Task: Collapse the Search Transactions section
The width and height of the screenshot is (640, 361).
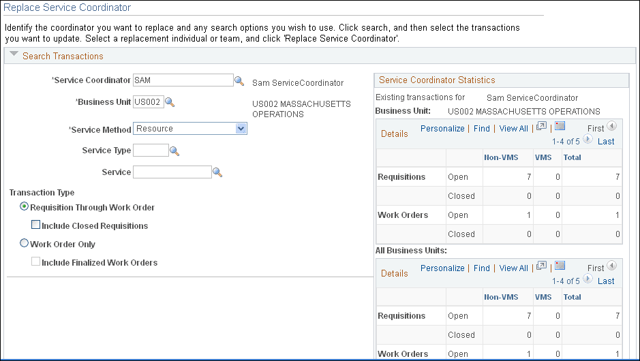Action: click(x=14, y=54)
